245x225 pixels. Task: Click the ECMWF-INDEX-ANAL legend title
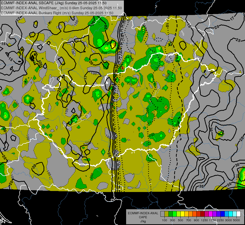click(x=143, y=213)
